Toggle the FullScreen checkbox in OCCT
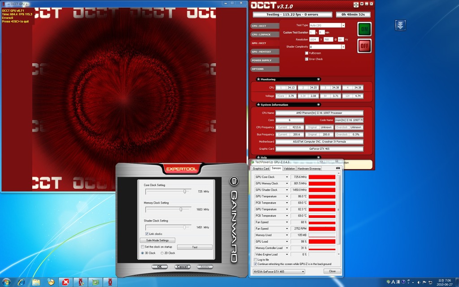Viewport: 459px width, 287px height. [x=307, y=53]
